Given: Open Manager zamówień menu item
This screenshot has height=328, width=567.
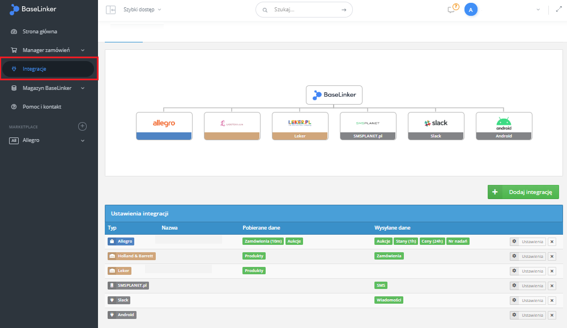Looking at the screenshot, I should coord(46,50).
